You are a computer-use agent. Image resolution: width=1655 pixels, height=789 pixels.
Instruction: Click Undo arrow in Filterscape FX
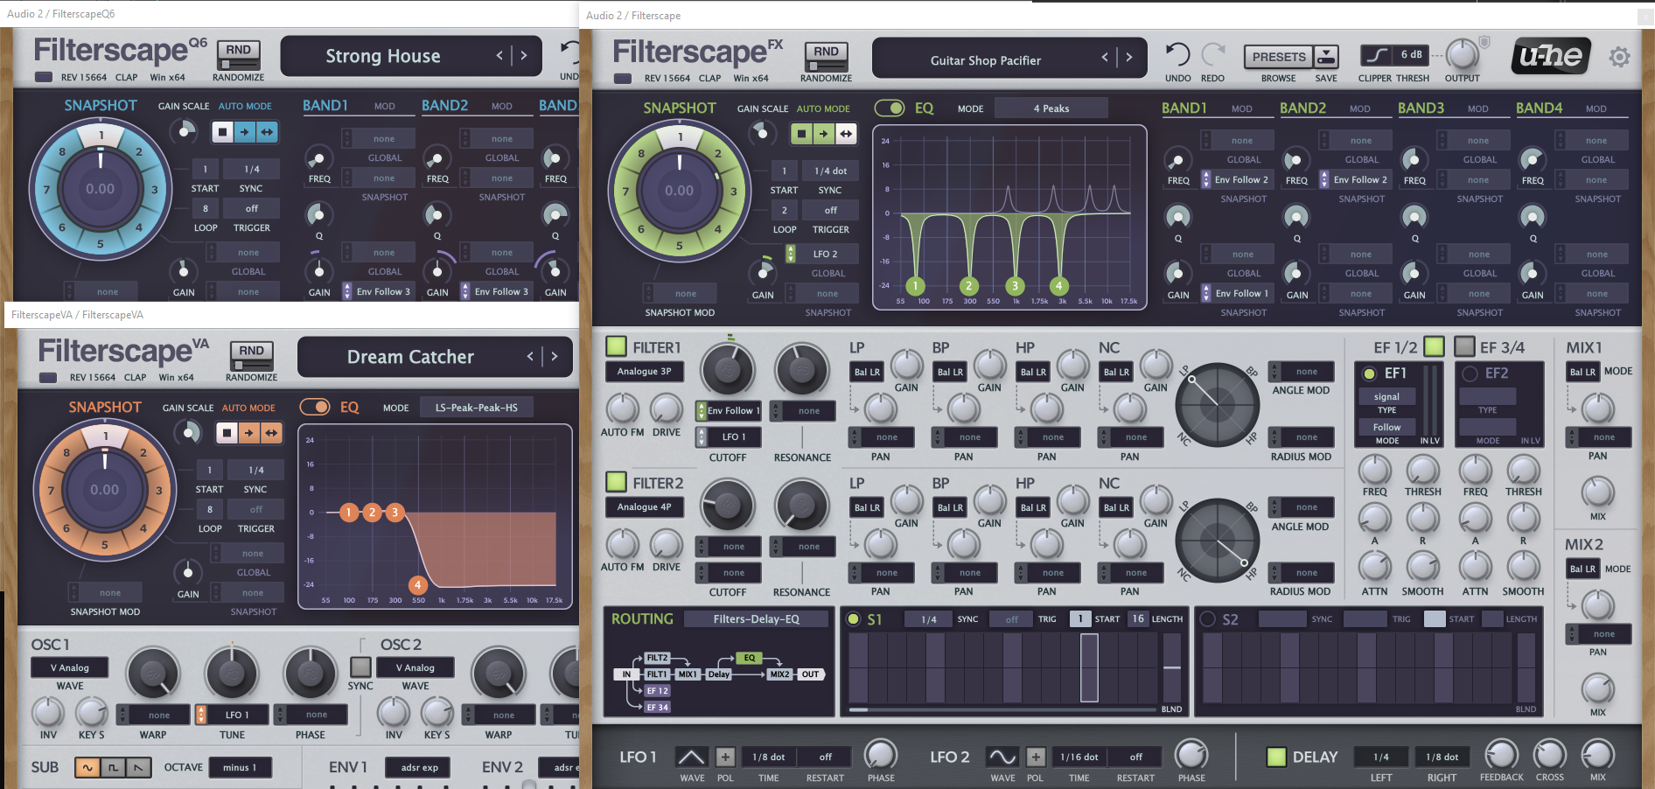[x=1177, y=55]
